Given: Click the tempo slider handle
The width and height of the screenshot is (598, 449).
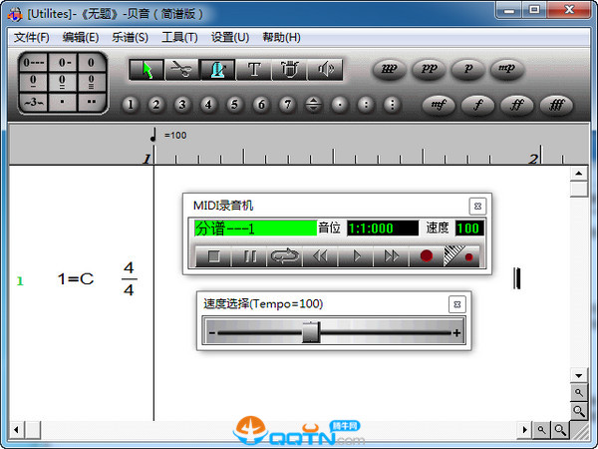Looking at the screenshot, I should (311, 333).
